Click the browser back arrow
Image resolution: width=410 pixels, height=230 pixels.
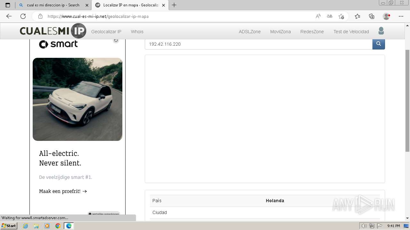[9, 16]
